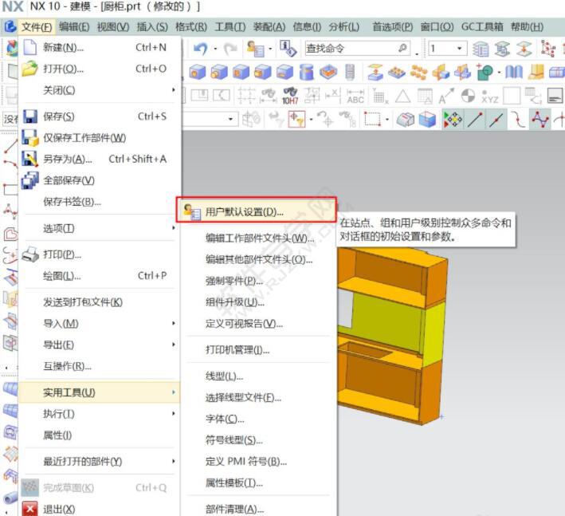Click the pattern feature icon
This screenshot has height=516, width=565.
coord(397,72)
